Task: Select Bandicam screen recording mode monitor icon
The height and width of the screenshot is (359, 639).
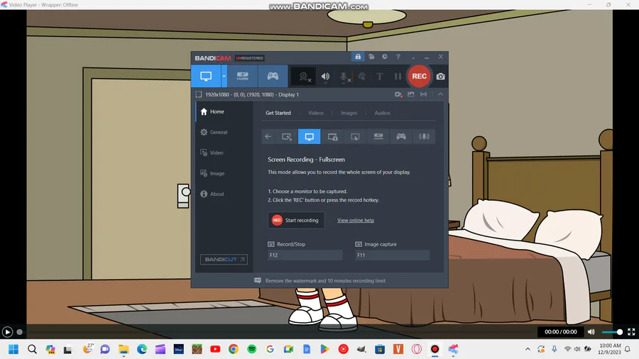Action: [x=206, y=76]
